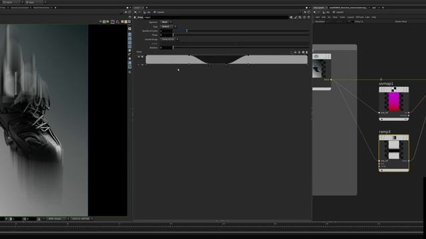The height and width of the screenshot is (239, 426).
Task: Open the Layout menu in the network editor
Action: (x=351, y=17)
